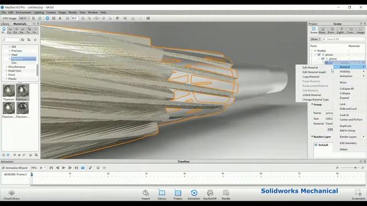Open KeyShotVR from bottom bar
This screenshot has width=367, height=206.
(210, 195)
